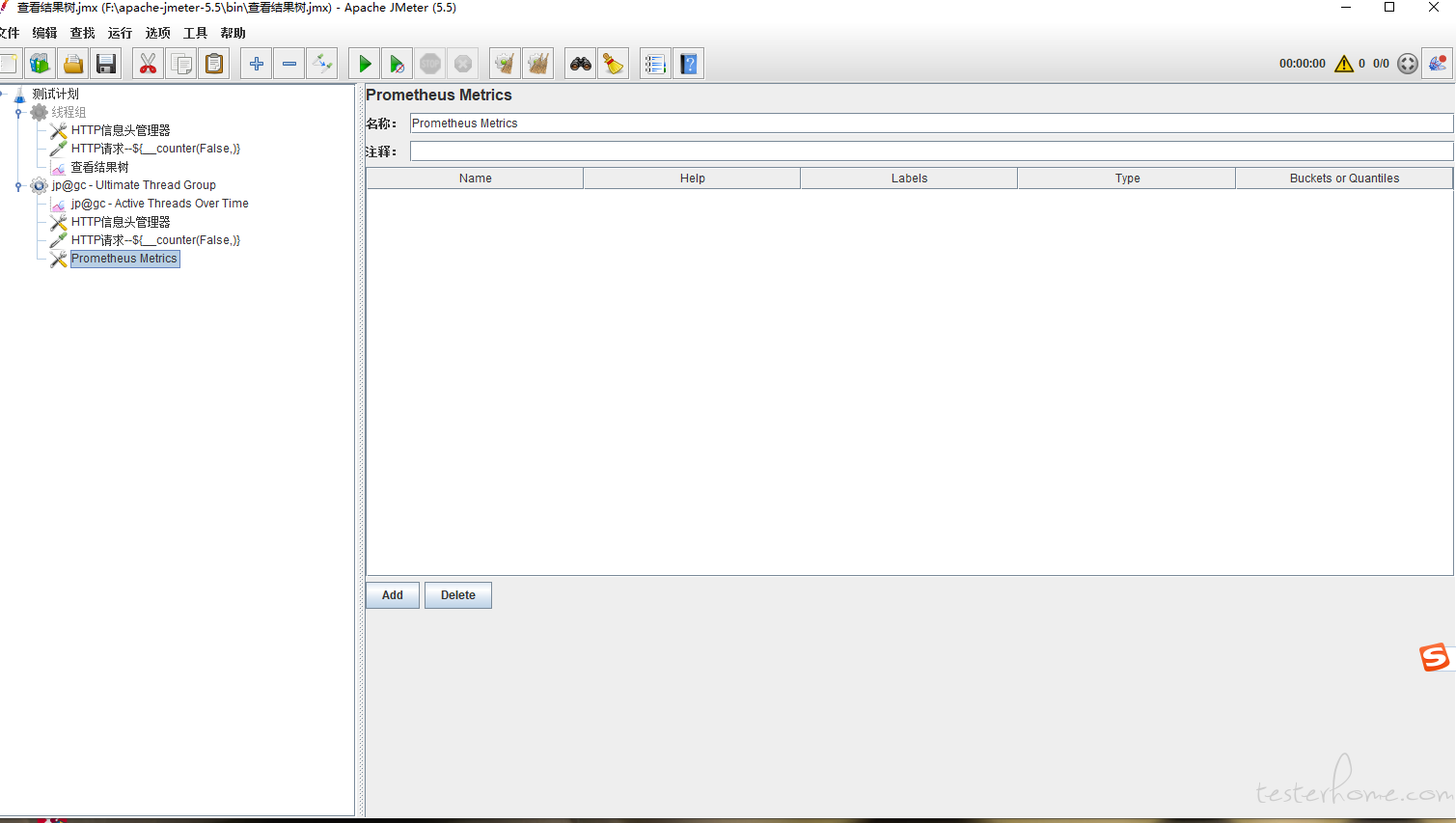Open the Function Helper list icon
This screenshot has height=823, width=1456.
coord(655,64)
